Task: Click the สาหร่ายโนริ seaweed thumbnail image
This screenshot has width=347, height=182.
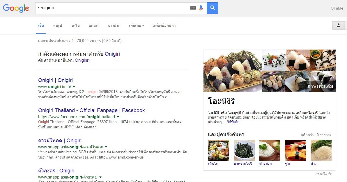Action: pos(244,150)
